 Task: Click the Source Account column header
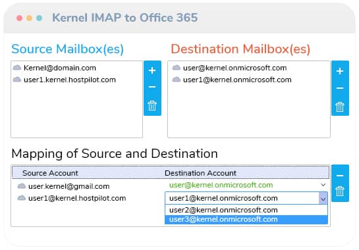[50, 173]
